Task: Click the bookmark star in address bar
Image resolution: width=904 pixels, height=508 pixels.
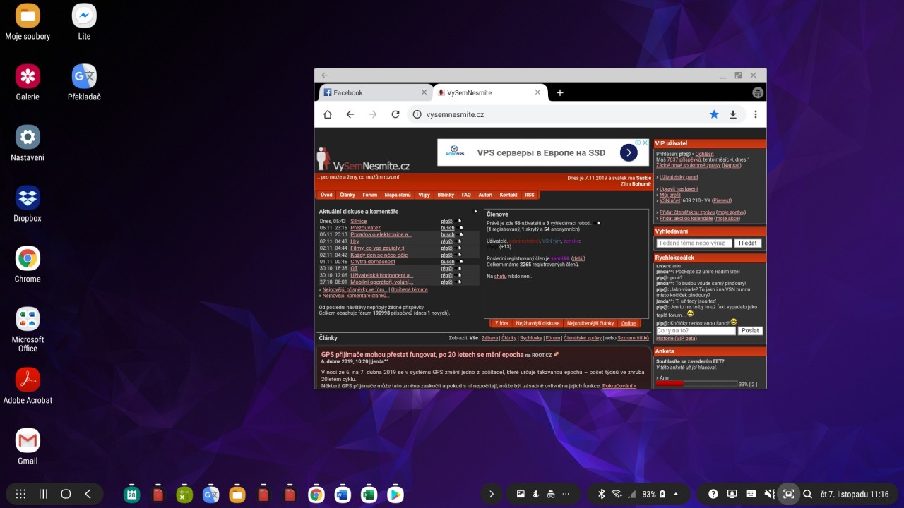Action: [x=714, y=114]
